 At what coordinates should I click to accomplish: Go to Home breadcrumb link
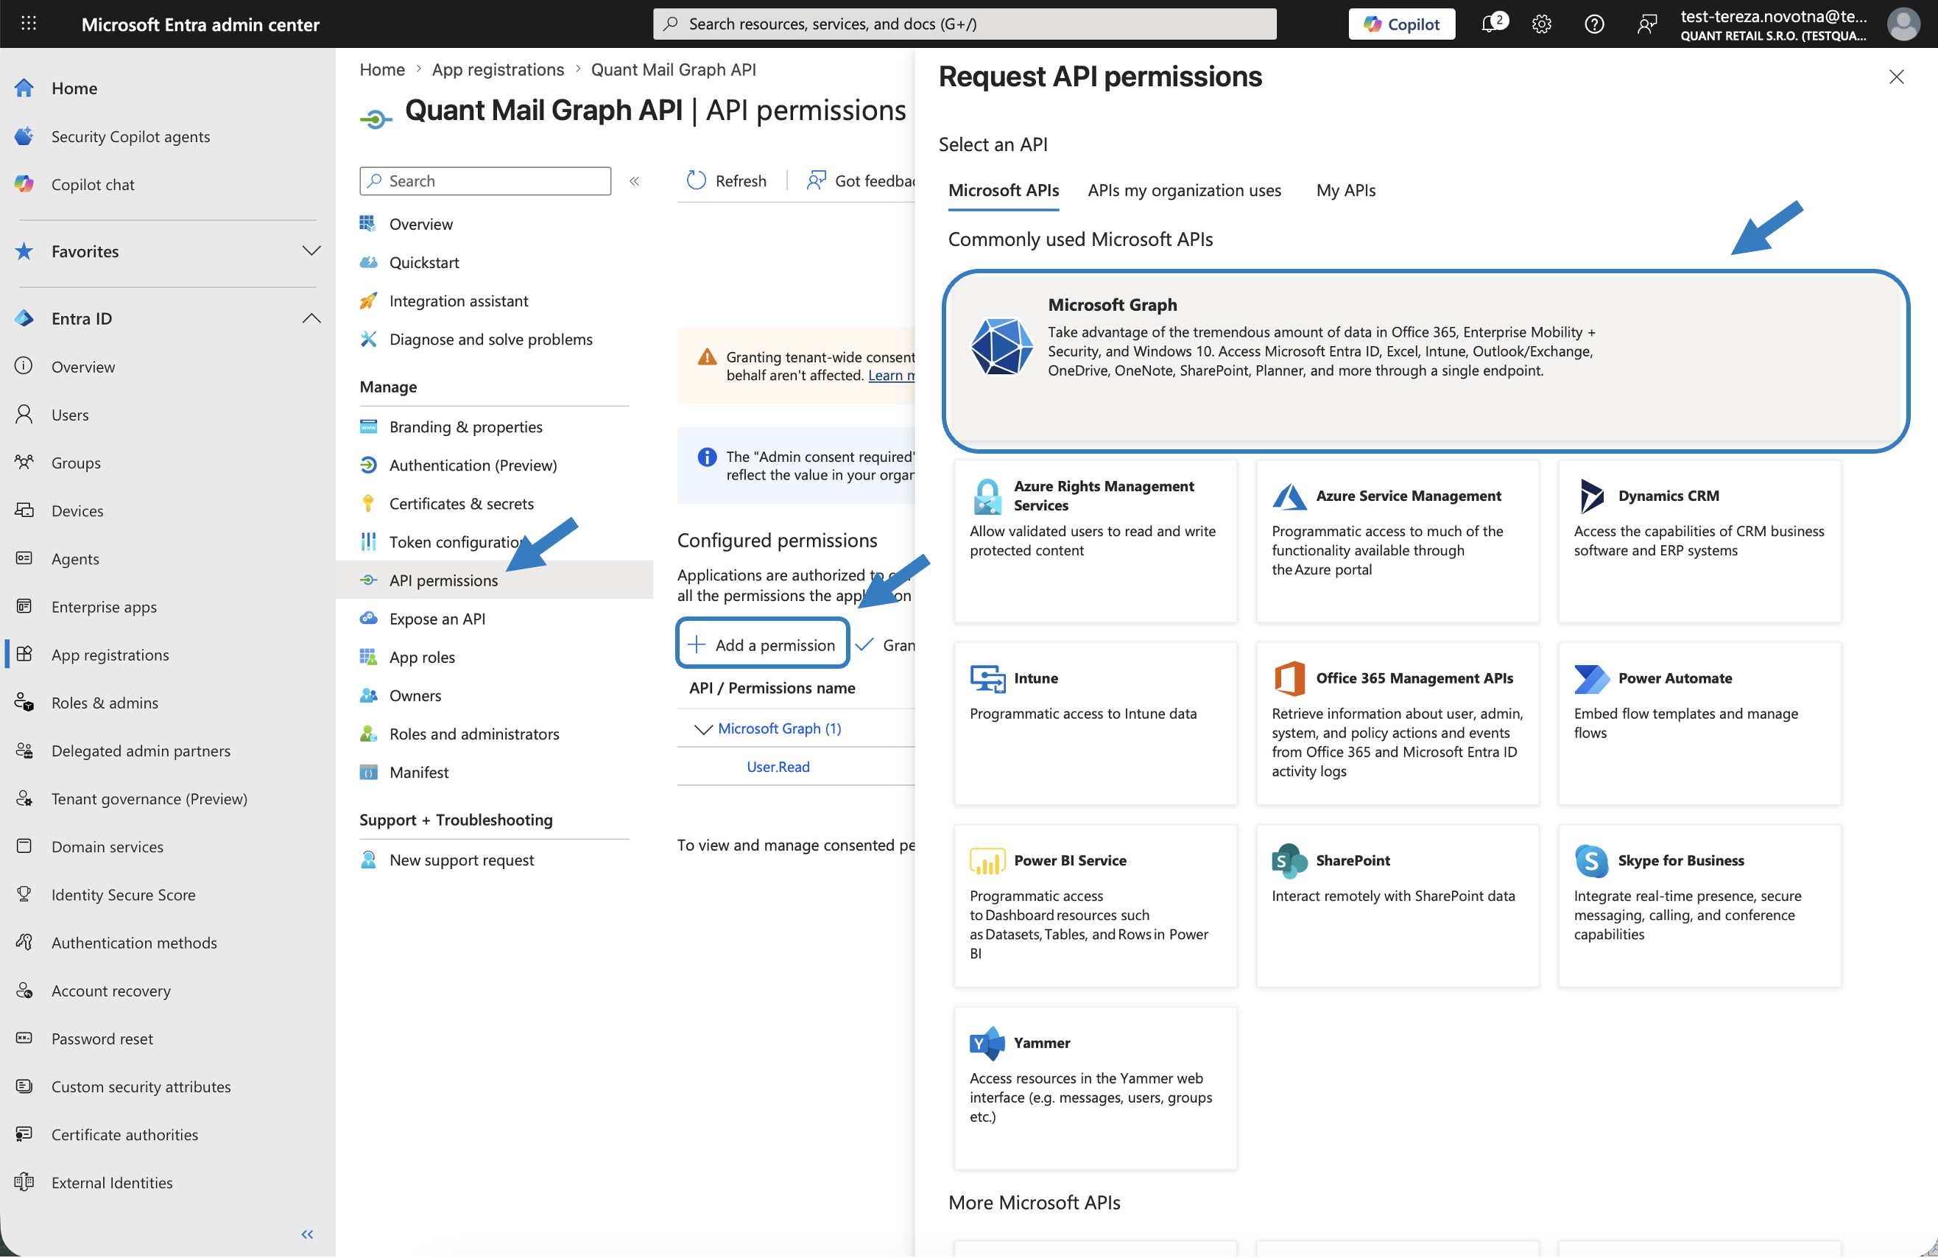click(x=383, y=70)
